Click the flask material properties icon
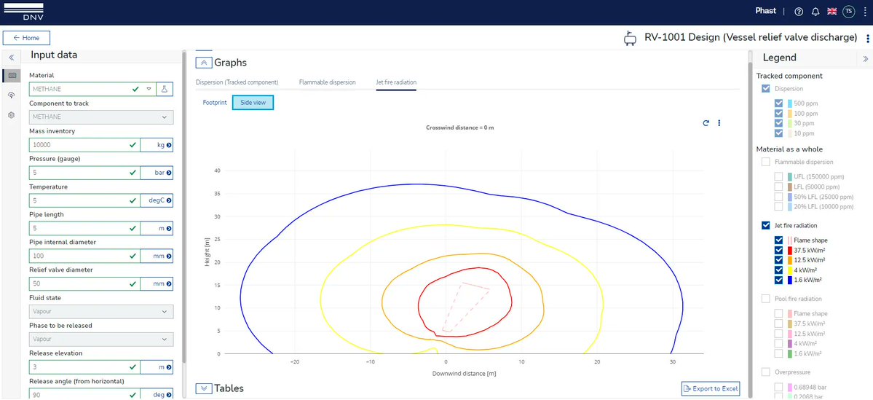Screen dimensions: 873x400 (x=165, y=89)
